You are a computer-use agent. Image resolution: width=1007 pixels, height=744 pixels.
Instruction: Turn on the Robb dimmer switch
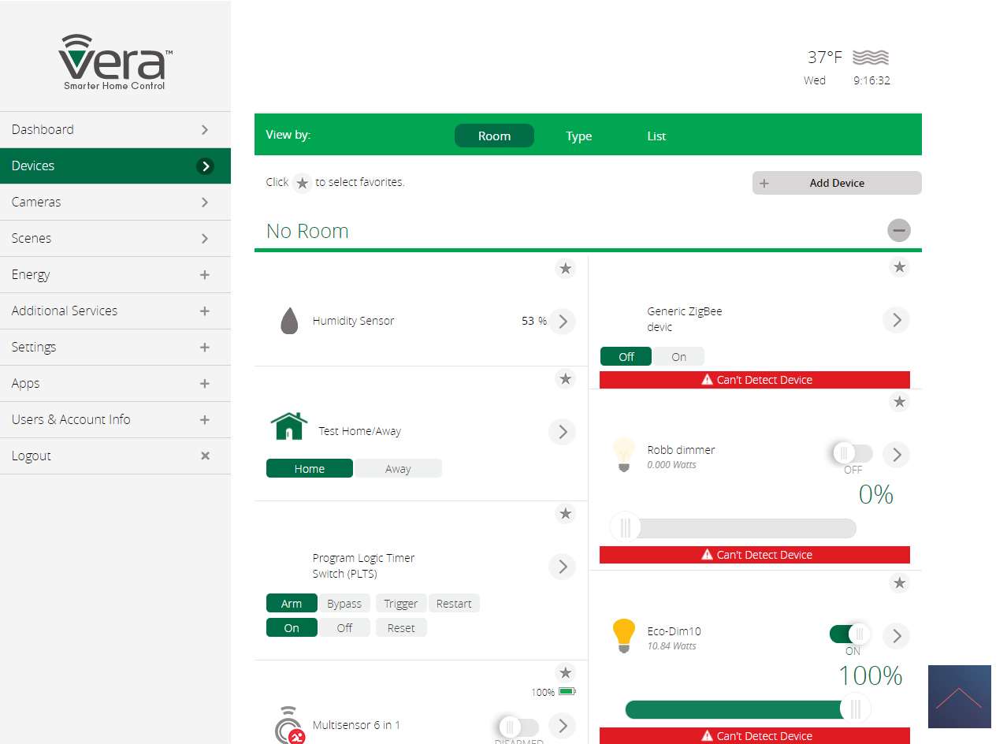pyautogui.click(x=852, y=453)
